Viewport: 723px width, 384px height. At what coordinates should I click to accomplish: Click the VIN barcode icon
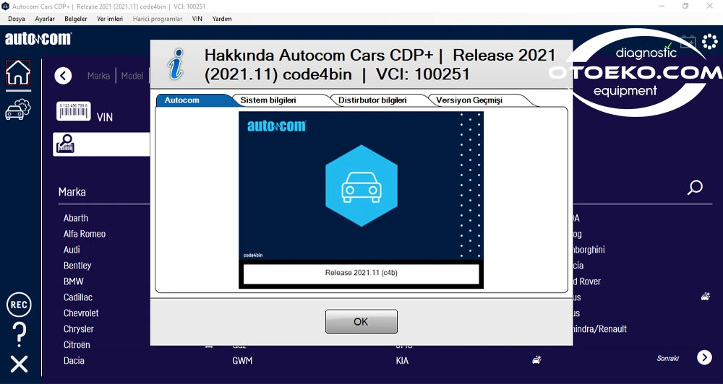pyautogui.click(x=73, y=111)
